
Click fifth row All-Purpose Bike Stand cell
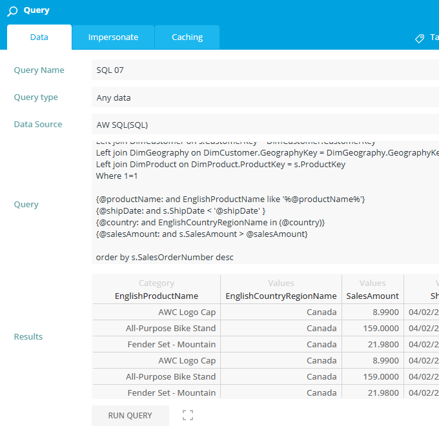156,376
